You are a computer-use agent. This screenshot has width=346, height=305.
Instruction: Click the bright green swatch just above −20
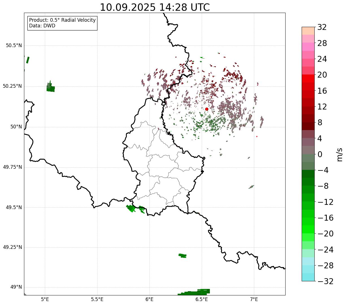[308, 229]
